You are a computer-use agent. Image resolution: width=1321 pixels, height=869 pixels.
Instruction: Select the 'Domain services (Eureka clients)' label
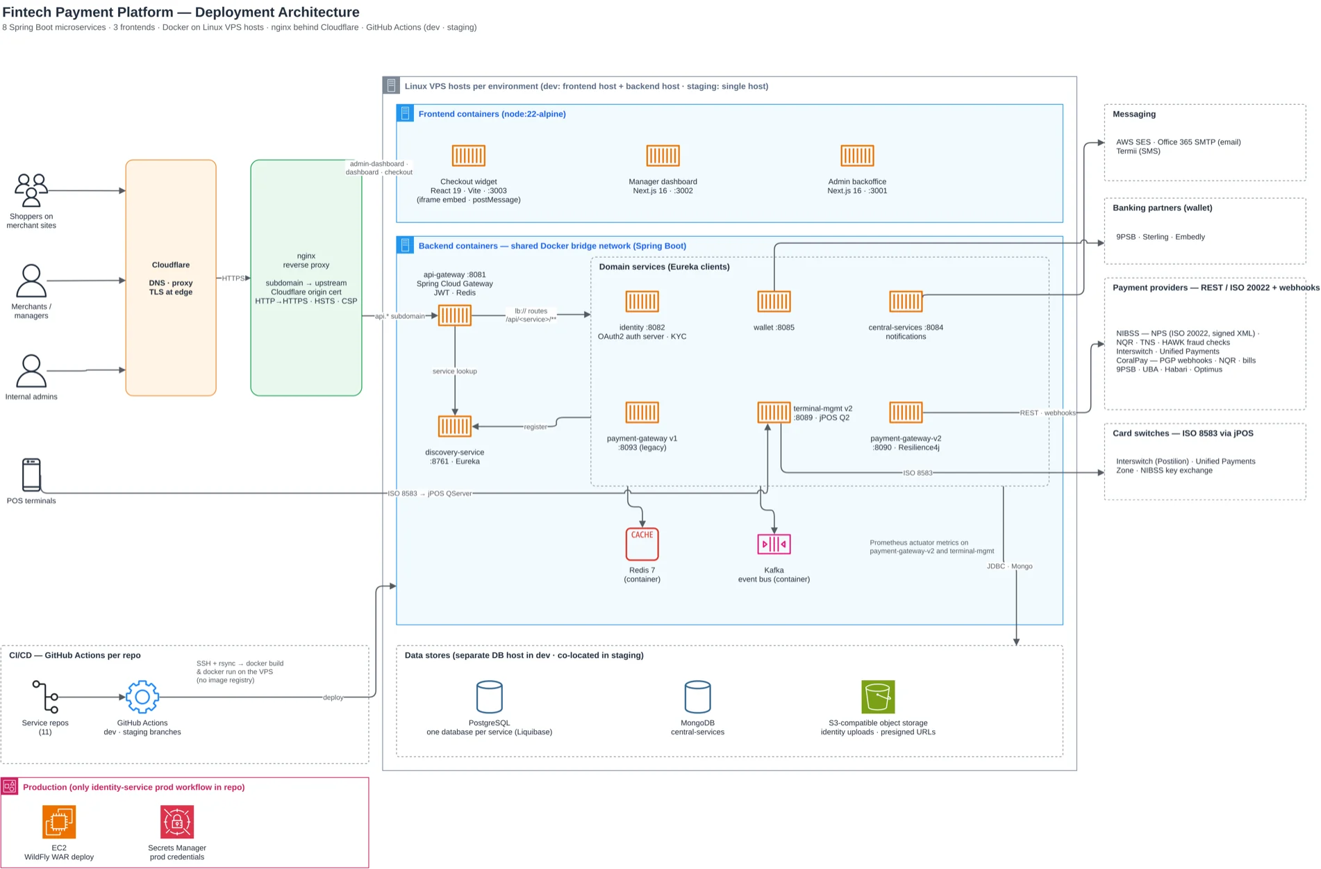pos(664,267)
